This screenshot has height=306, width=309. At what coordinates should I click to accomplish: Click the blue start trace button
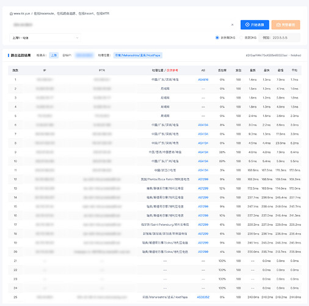255,24
